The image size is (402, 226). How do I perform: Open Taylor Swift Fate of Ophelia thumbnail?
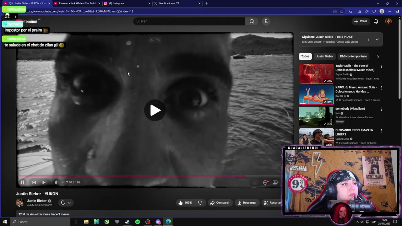tap(316, 74)
